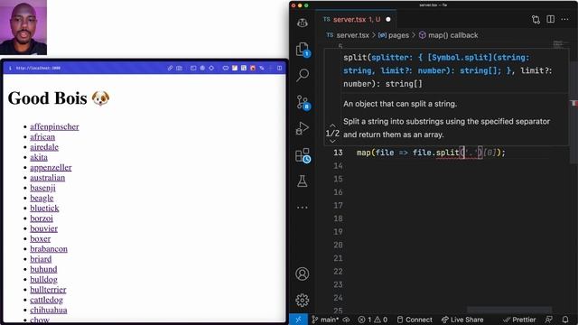The image size is (578, 325).
Task: Open the borzoi link
Action: coord(42,218)
